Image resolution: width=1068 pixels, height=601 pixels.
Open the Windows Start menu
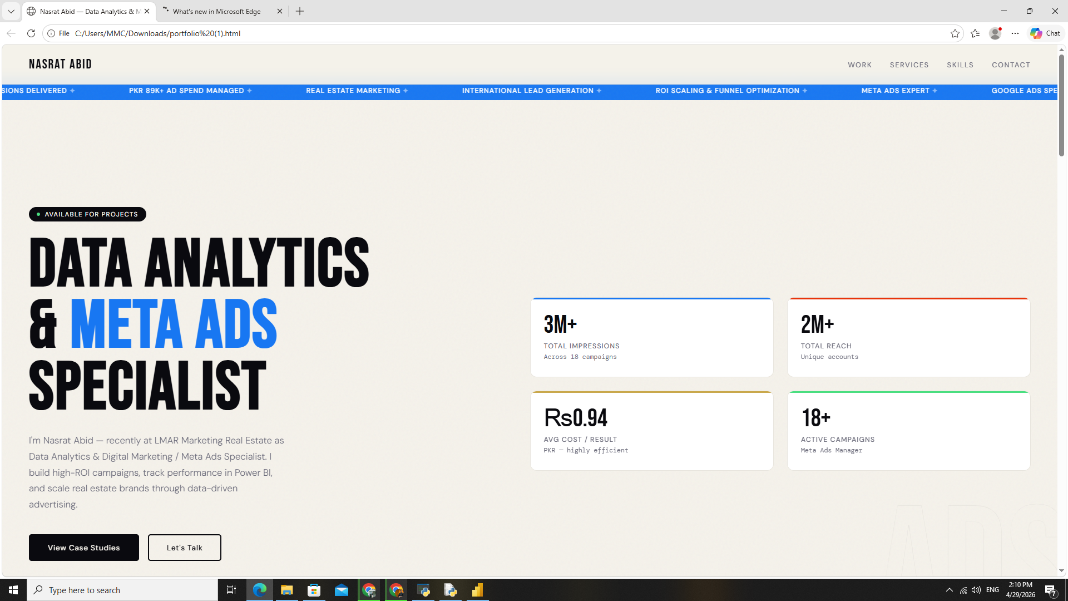click(x=13, y=590)
